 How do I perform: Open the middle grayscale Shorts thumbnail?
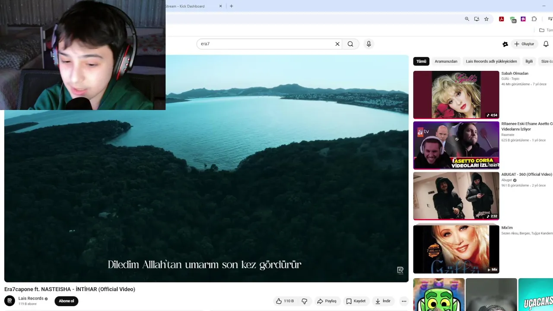491,295
